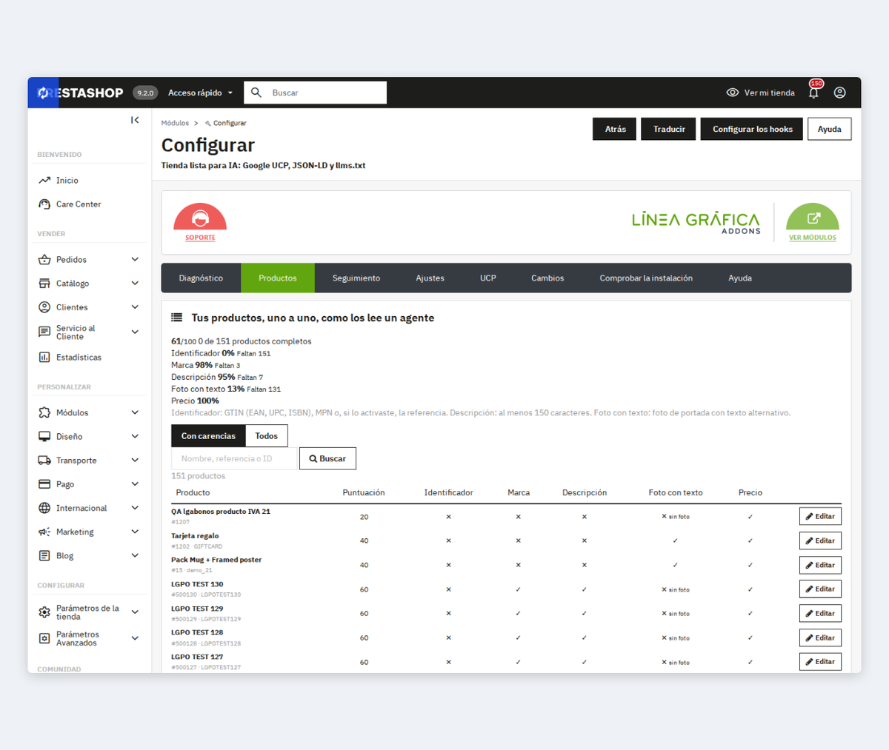Viewport: 889px width, 750px height.
Task: Switch to the Diagnóstico tab
Action: tap(201, 278)
